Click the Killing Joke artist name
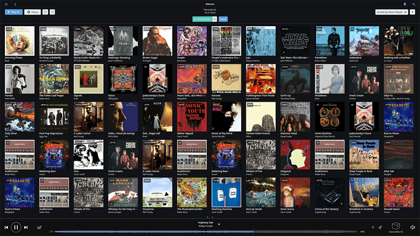420x236 pixels. click(x=113, y=99)
